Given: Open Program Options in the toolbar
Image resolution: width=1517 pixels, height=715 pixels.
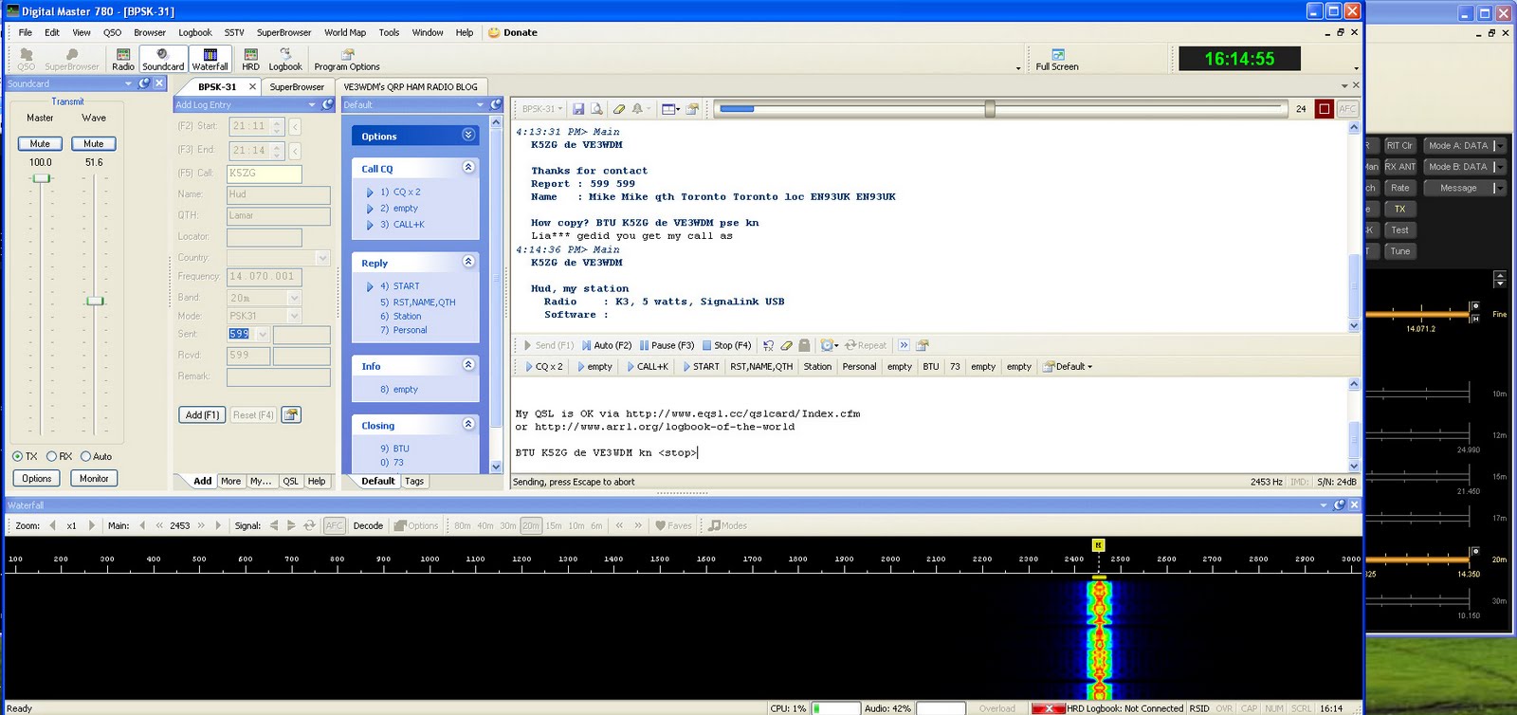Looking at the screenshot, I should [347, 60].
